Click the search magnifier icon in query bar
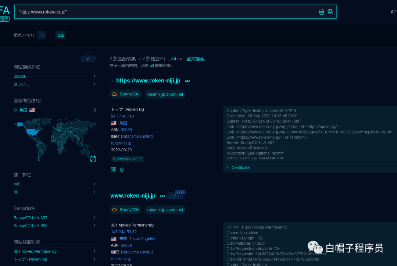This screenshot has height=266, width=397. [x=330, y=11]
